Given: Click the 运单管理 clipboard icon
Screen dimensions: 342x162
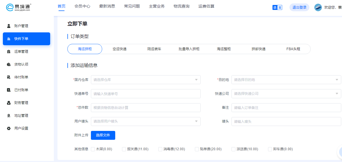Looking at the screenshot, I should click(9, 51).
